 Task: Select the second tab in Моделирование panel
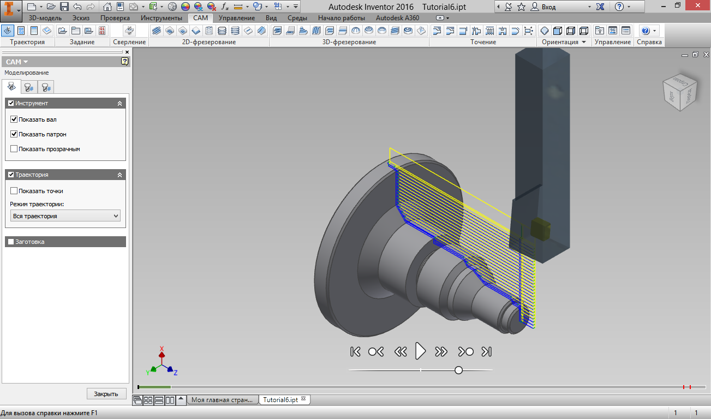click(29, 87)
